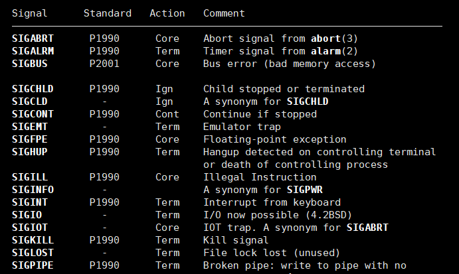The image size is (459, 274).
Task: Click the Floating-point exception comment
Action: point(275,139)
